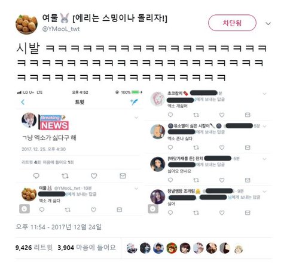This screenshot has width=287, height=265.
Task: Like the 초코참치 reply '엑소 개싫어'
Action: 222,115
